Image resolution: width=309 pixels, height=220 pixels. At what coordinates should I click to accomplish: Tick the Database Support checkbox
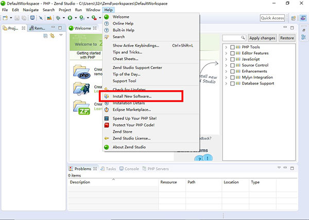pos(233,83)
